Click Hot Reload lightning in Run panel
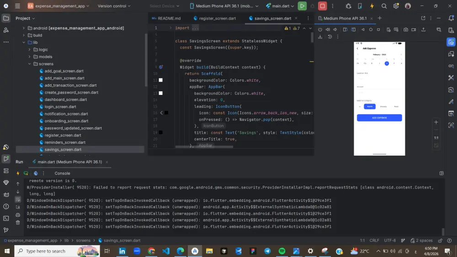This screenshot has height=257, width=457. pyautogui.click(x=18, y=173)
